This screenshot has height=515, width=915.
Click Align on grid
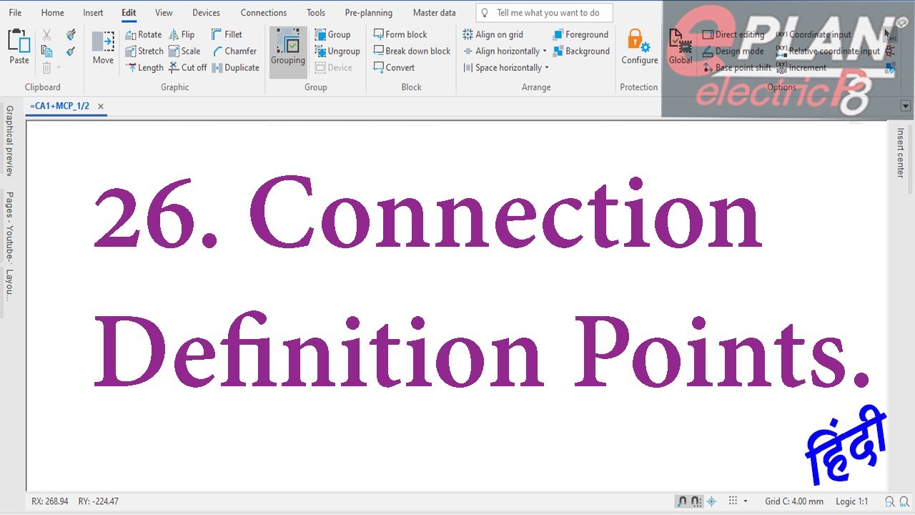[x=493, y=34]
